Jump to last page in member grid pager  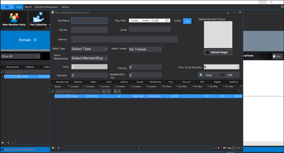(x=224, y=148)
